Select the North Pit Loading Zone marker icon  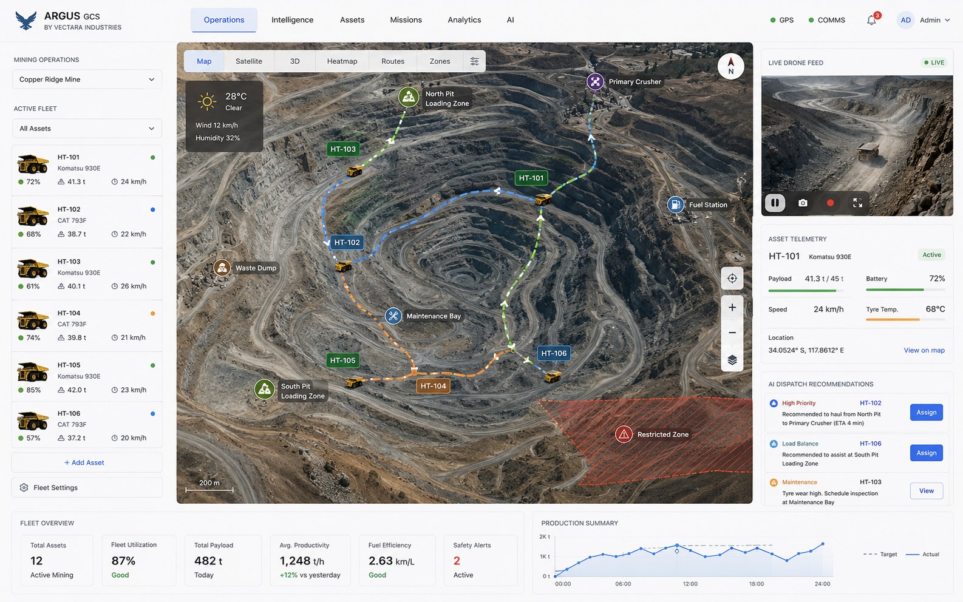coord(409,97)
